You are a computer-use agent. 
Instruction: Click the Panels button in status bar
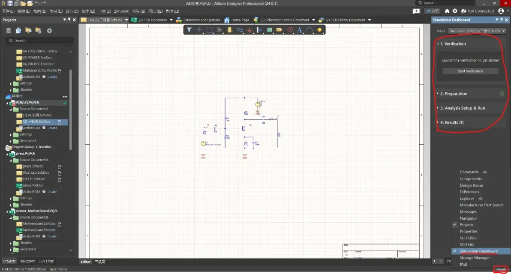click(x=501, y=269)
